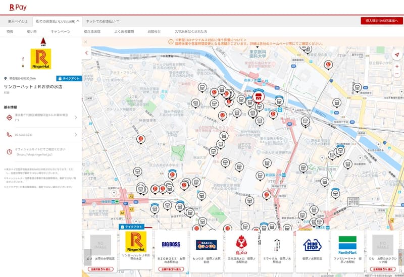Collapse the shop detail panel with back chevron
Screen dimensions: 404x277
pos(86,53)
